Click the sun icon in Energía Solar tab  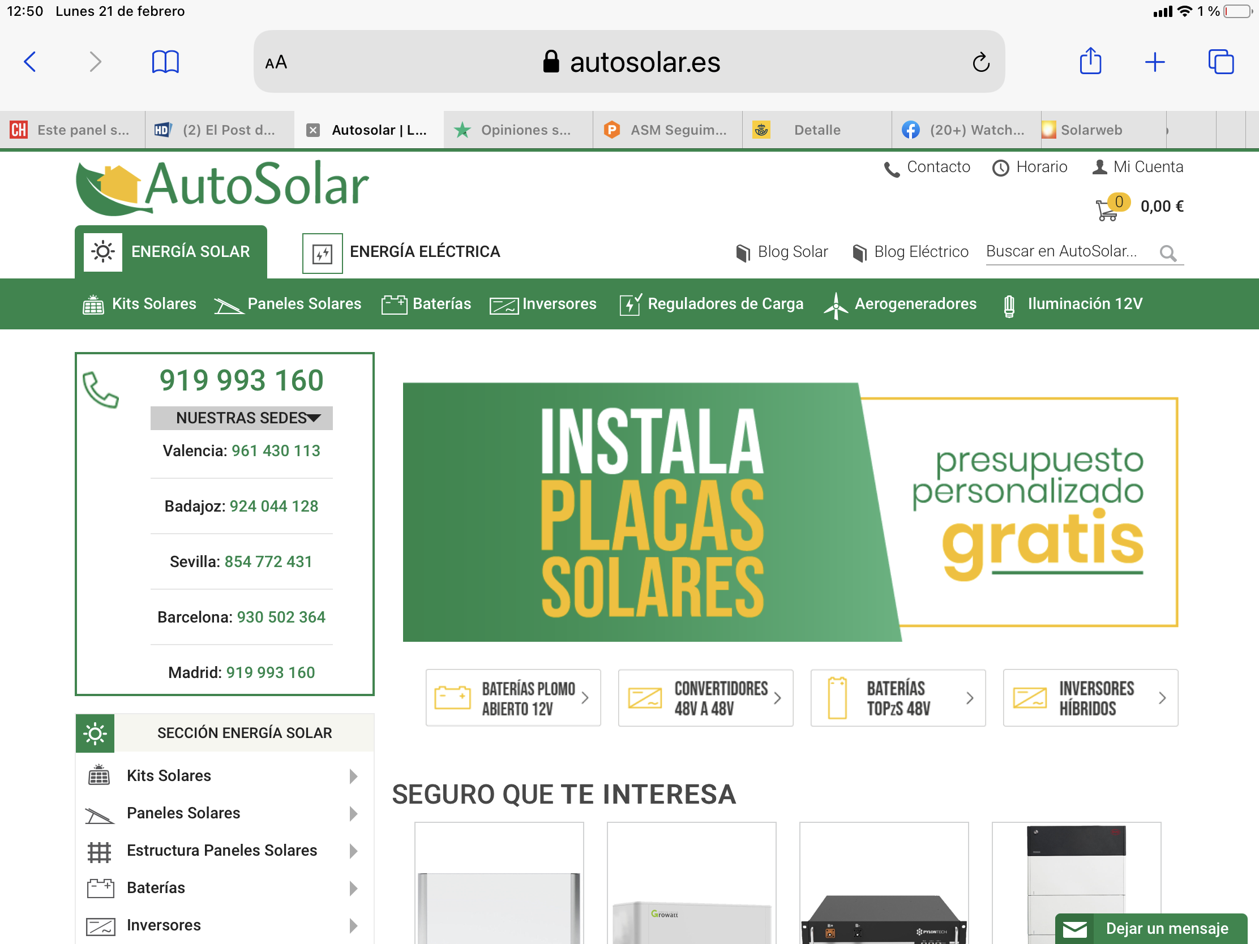click(103, 251)
